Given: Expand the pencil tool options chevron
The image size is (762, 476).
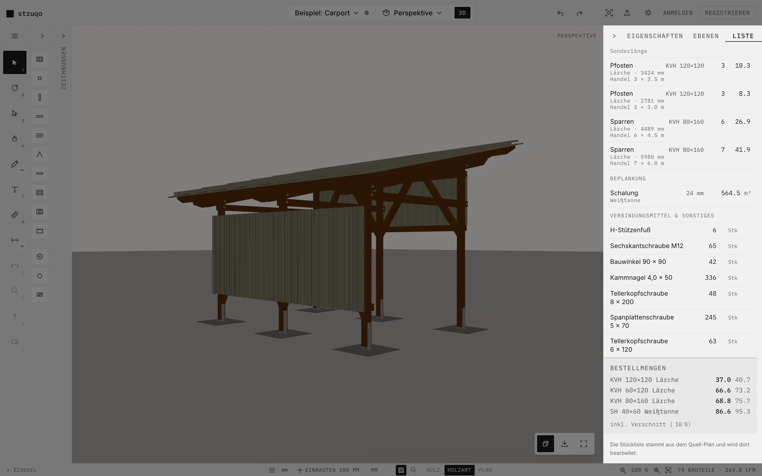Looking at the screenshot, I should (x=22, y=170).
